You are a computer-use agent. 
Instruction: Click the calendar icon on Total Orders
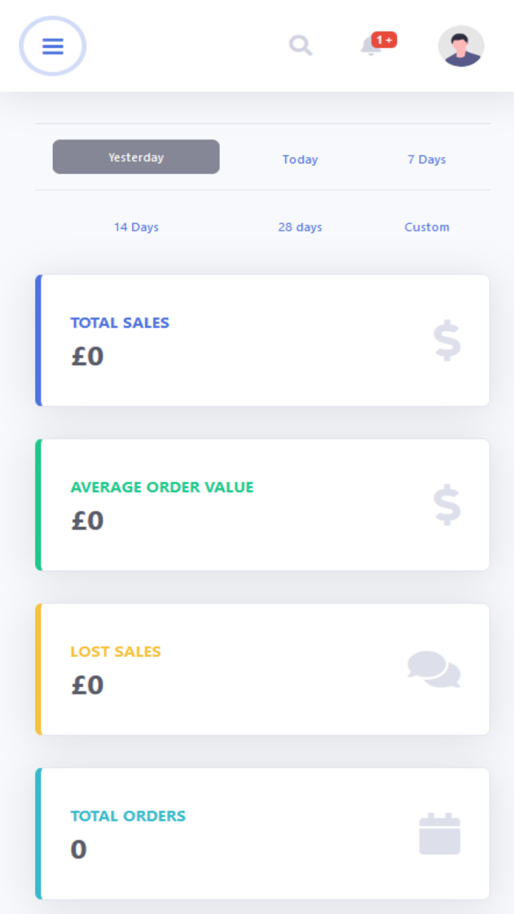[x=441, y=832]
